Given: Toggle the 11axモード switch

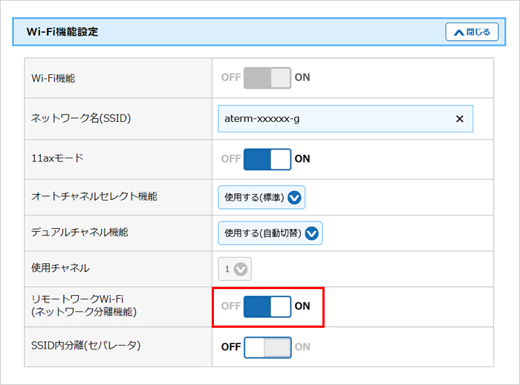Looking at the screenshot, I should click(267, 159).
